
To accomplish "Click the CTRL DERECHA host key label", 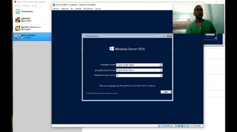I will click(x=195, y=126).
